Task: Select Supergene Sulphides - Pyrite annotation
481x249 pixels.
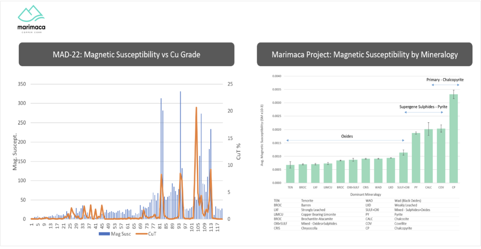Action: tap(423, 107)
